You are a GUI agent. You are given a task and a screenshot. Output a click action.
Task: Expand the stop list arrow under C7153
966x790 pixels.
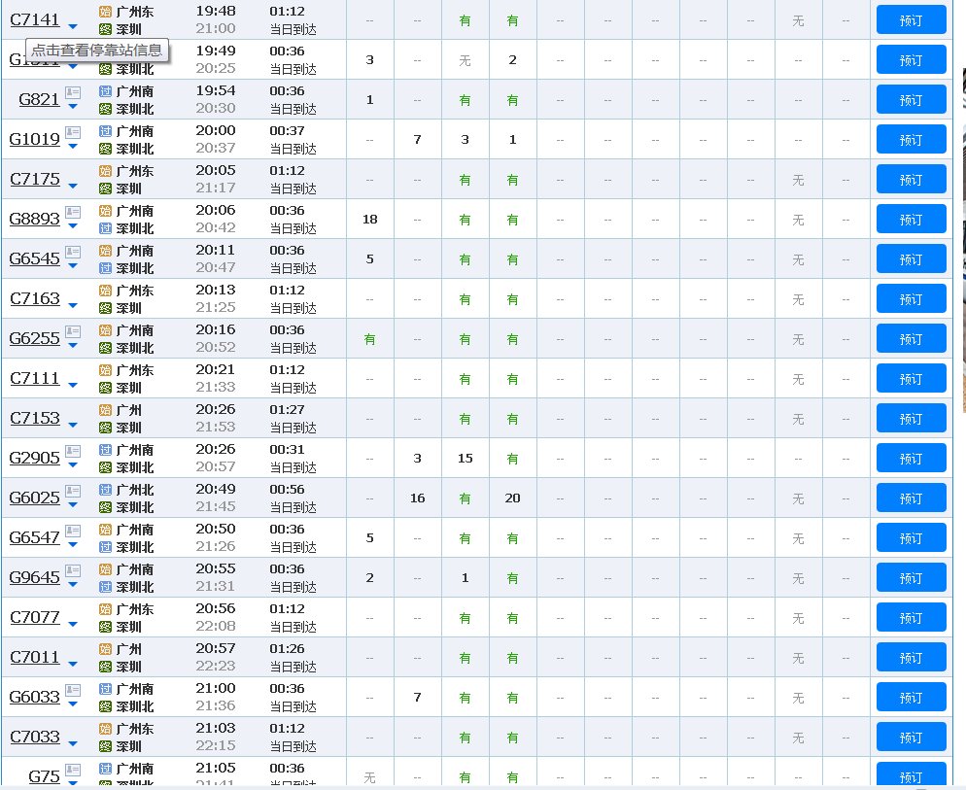[x=72, y=427]
